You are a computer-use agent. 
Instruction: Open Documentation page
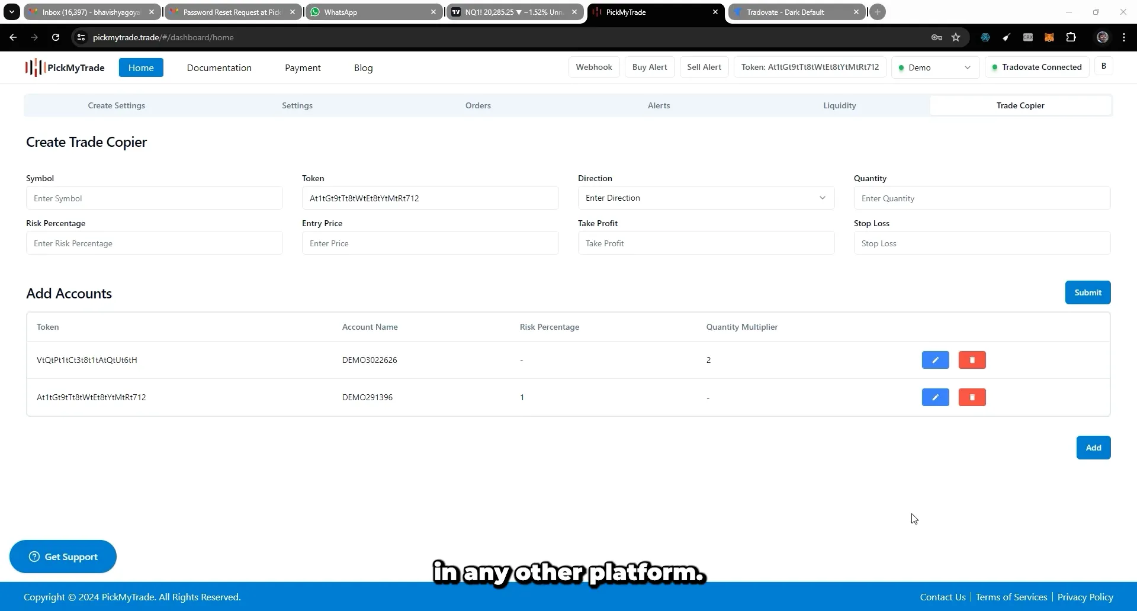(x=219, y=67)
